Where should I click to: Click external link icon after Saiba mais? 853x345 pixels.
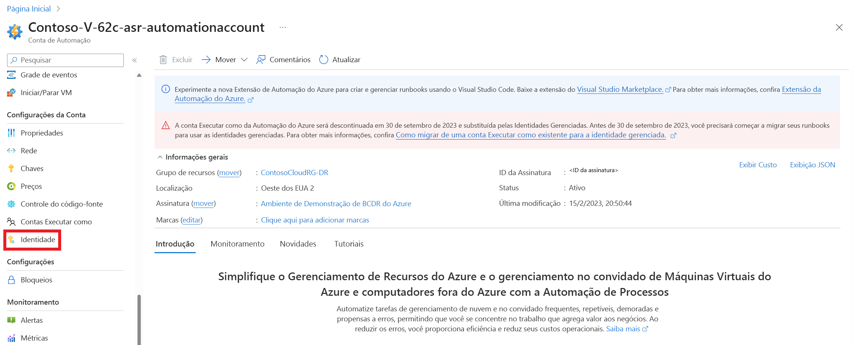645,329
